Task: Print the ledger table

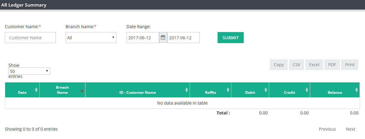Action: 350,65
